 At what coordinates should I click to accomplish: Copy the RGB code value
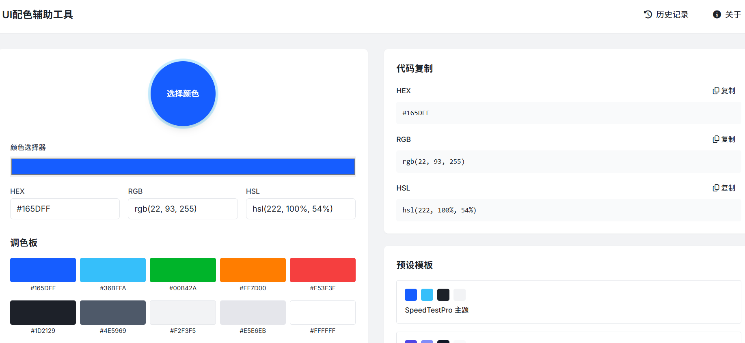coord(724,139)
